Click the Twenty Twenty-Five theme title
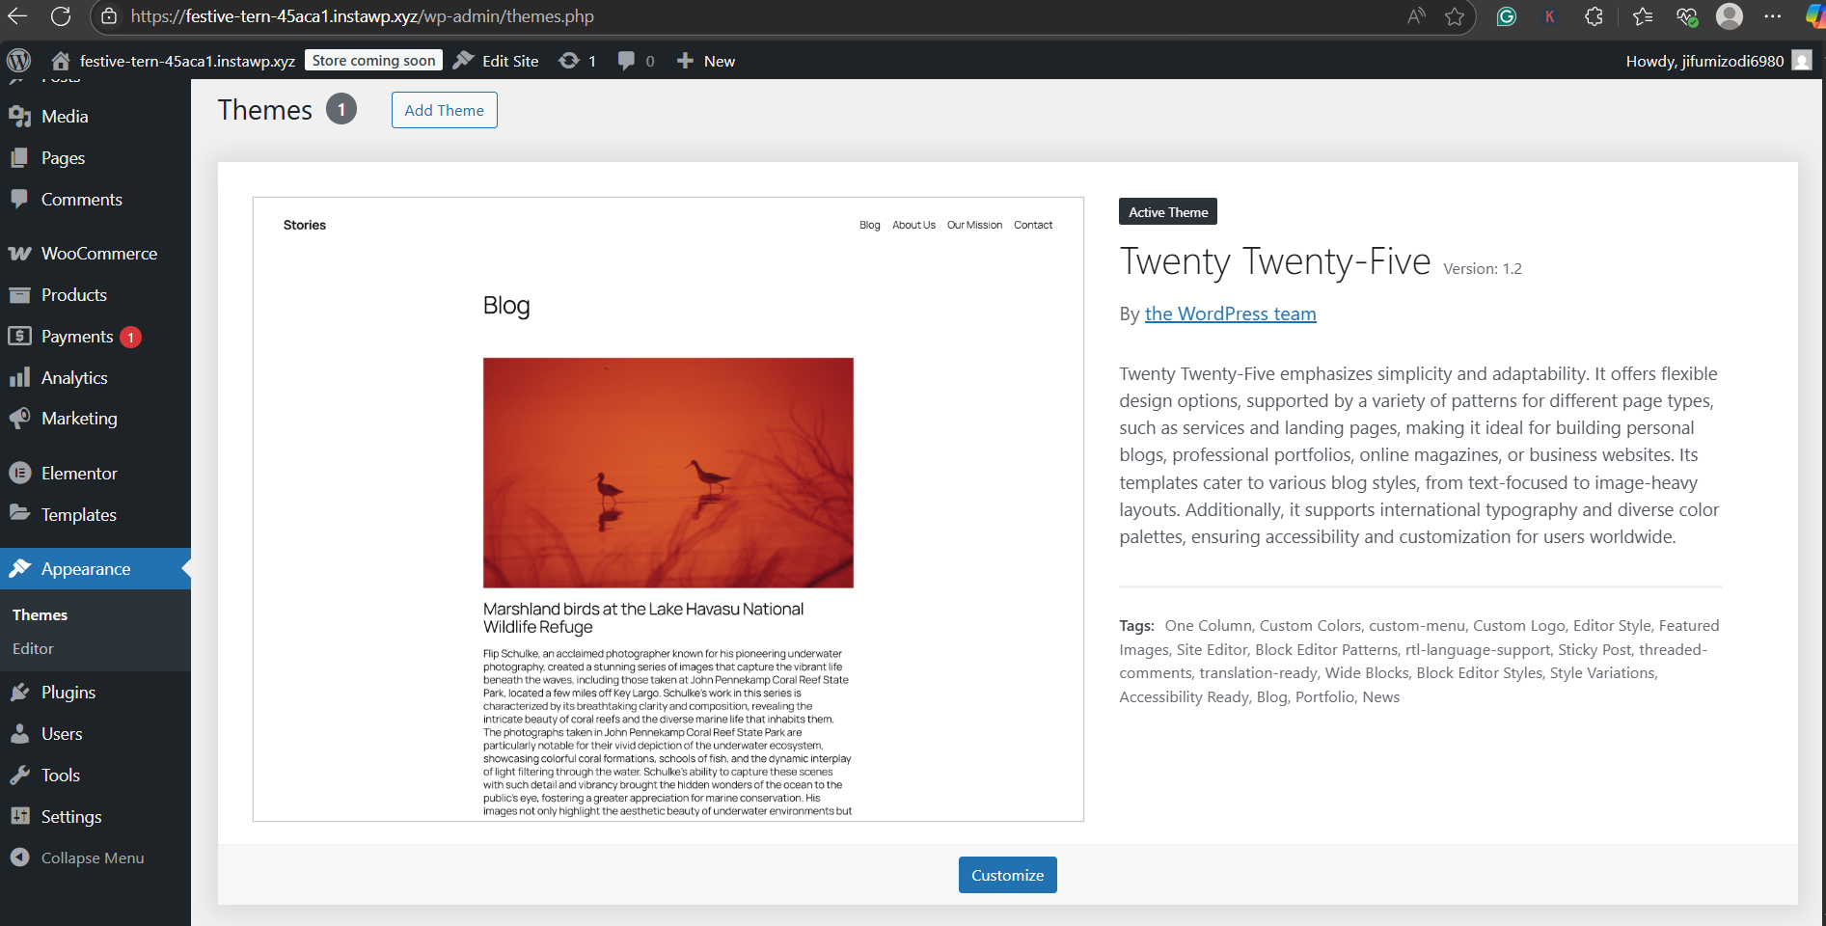Screen dimensions: 1826x926 tap(1275, 261)
